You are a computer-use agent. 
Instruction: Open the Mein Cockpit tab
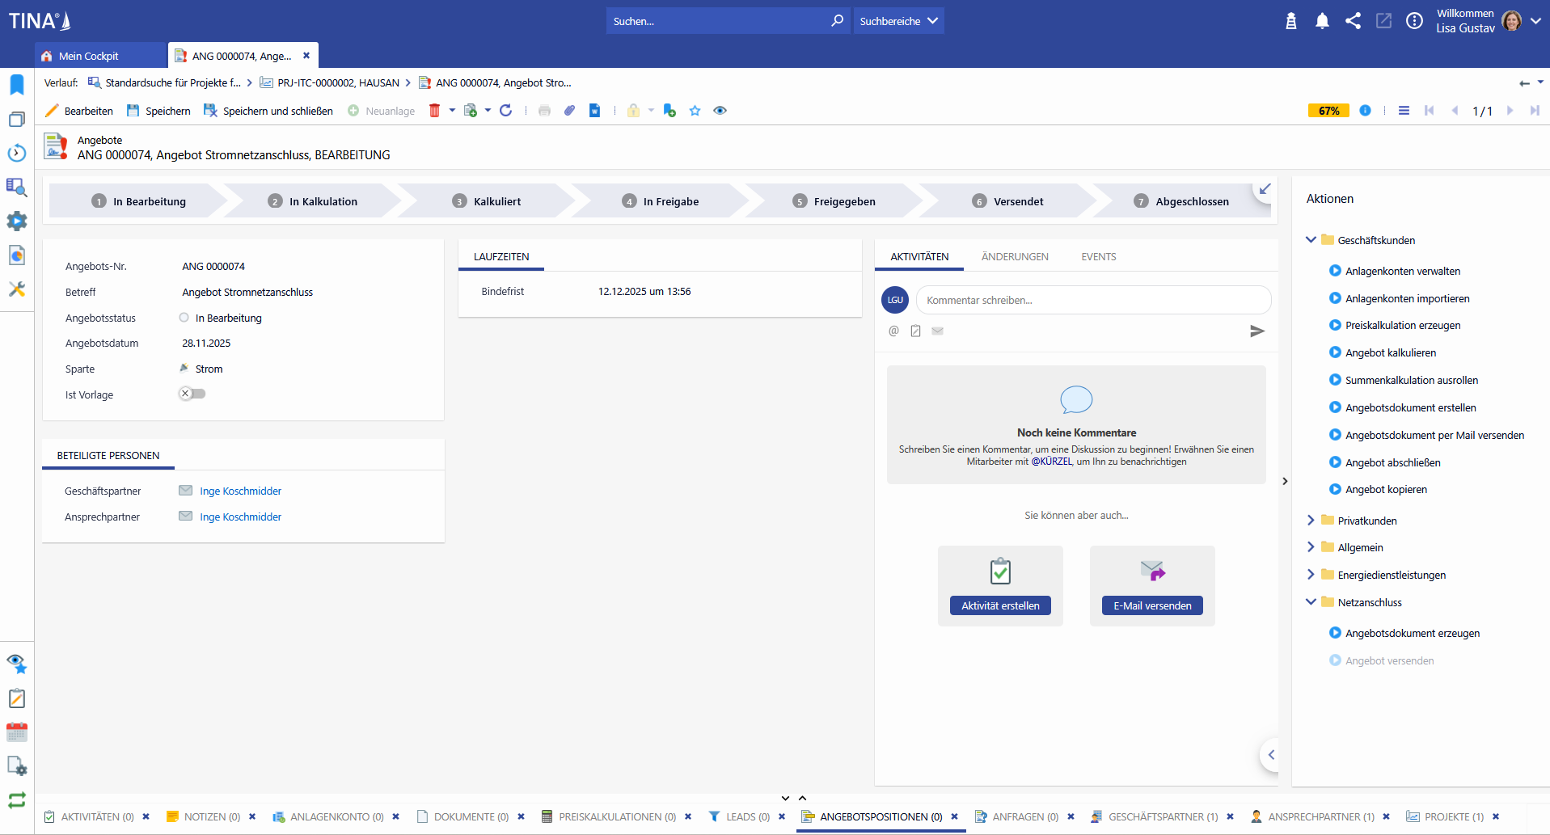(x=89, y=56)
